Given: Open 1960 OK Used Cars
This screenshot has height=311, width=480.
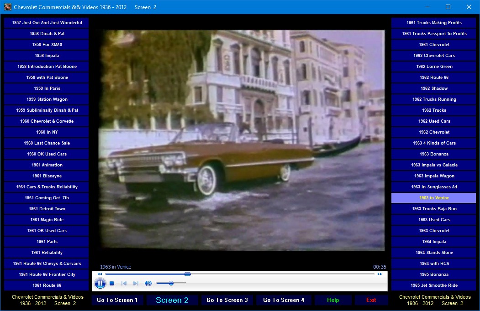Looking at the screenshot, I should pos(47,154).
